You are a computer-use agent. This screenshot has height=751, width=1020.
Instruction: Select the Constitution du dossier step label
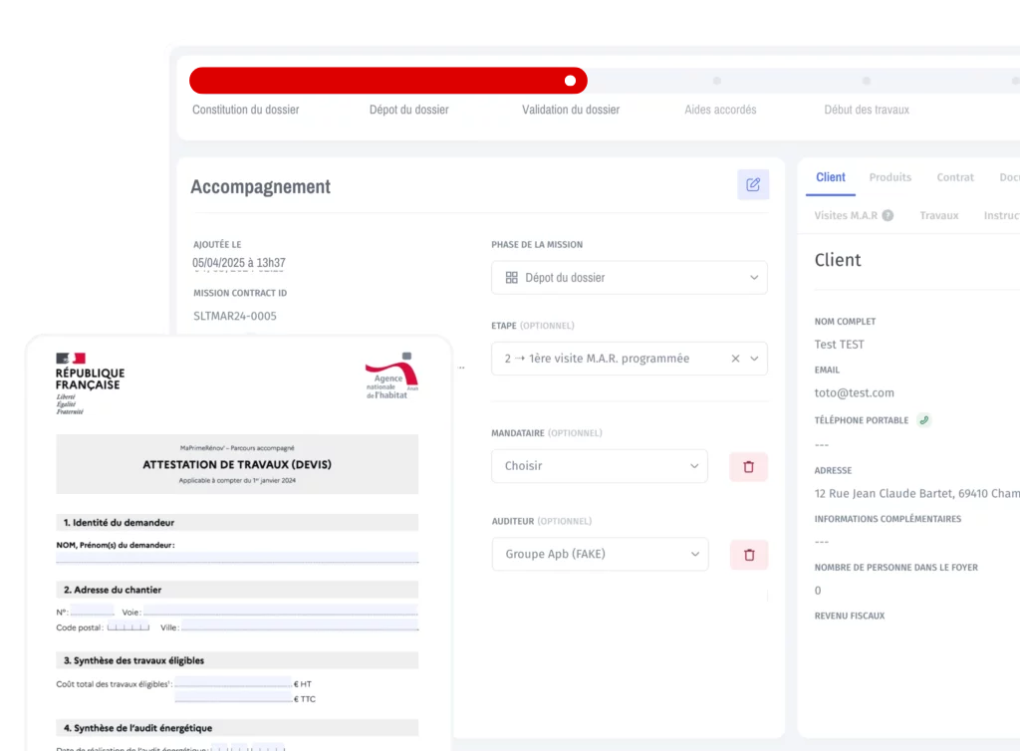(x=246, y=110)
